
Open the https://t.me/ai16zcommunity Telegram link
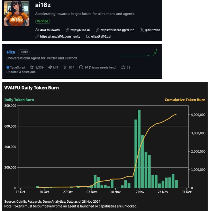click(x=60, y=36)
